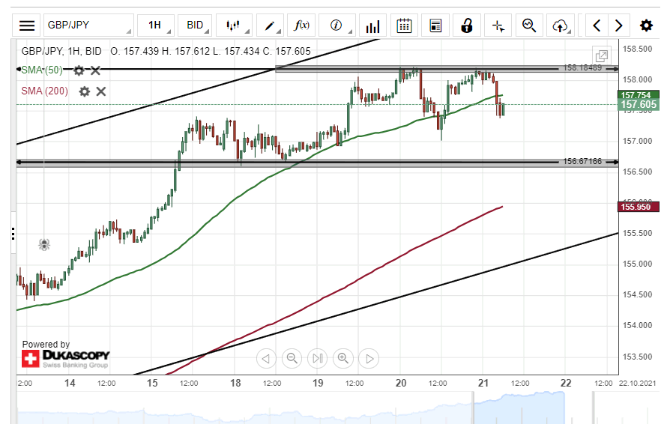Screen dimensions: 661x430
Task: Click the 155.950 SMA 200 value tag
Action: coord(639,207)
